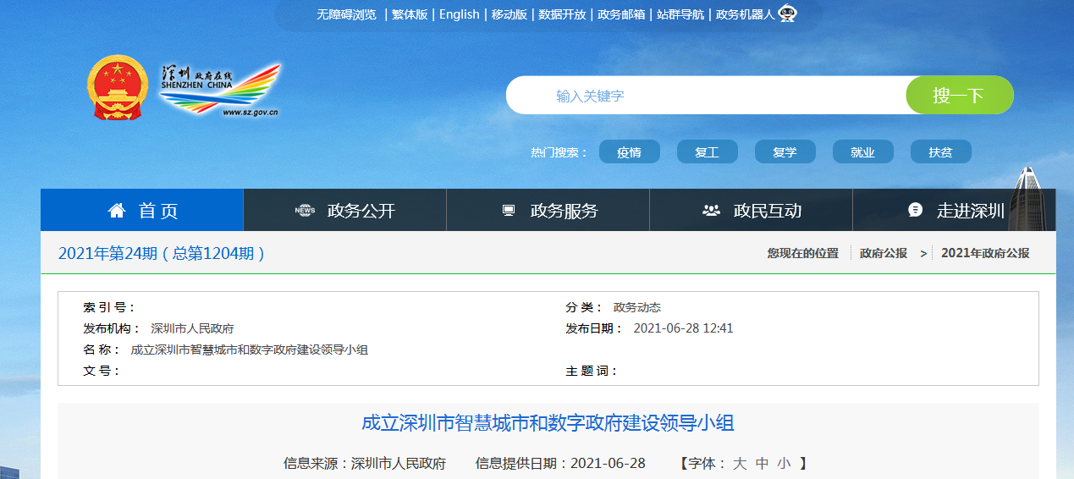Select hot search tag 复工
Screen dimensions: 1074x479
pyautogui.click(x=708, y=152)
